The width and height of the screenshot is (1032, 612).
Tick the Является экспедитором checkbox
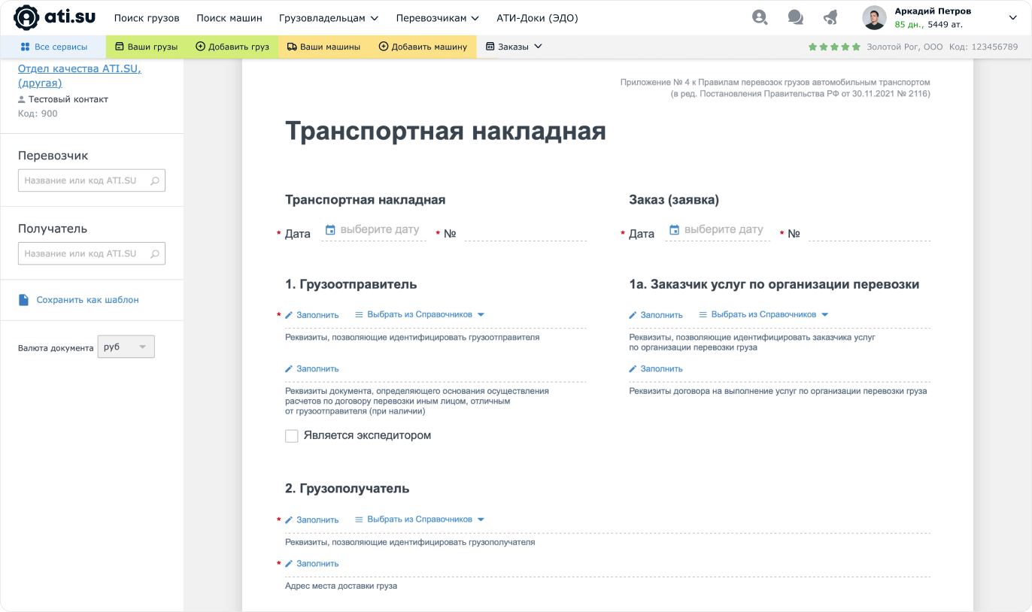pyautogui.click(x=292, y=436)
